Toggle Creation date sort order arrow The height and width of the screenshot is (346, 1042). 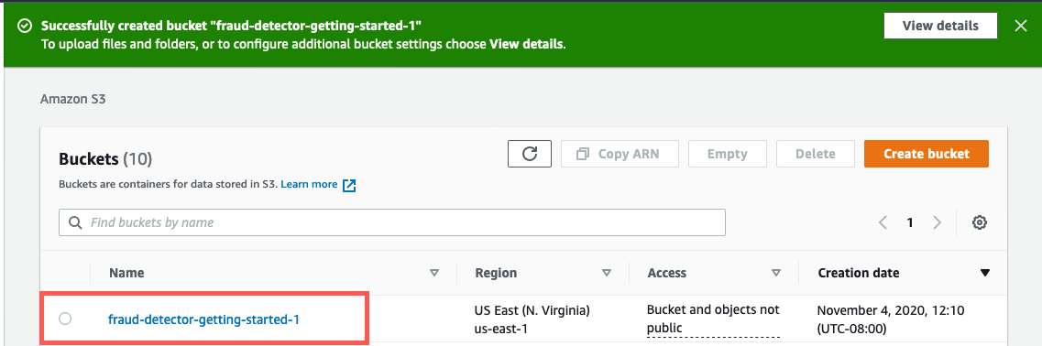tap(985, 273)
